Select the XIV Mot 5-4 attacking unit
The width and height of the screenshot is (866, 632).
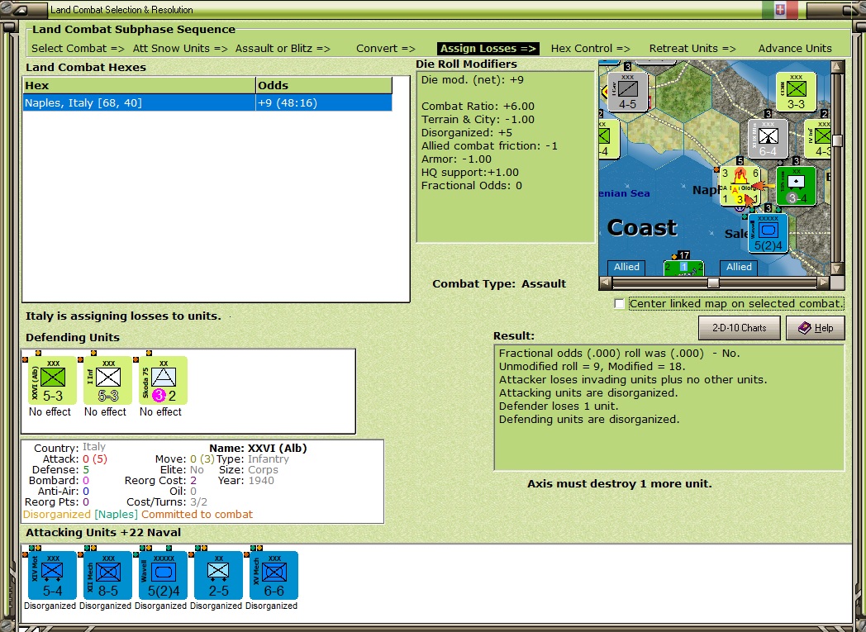pos(52,575)
